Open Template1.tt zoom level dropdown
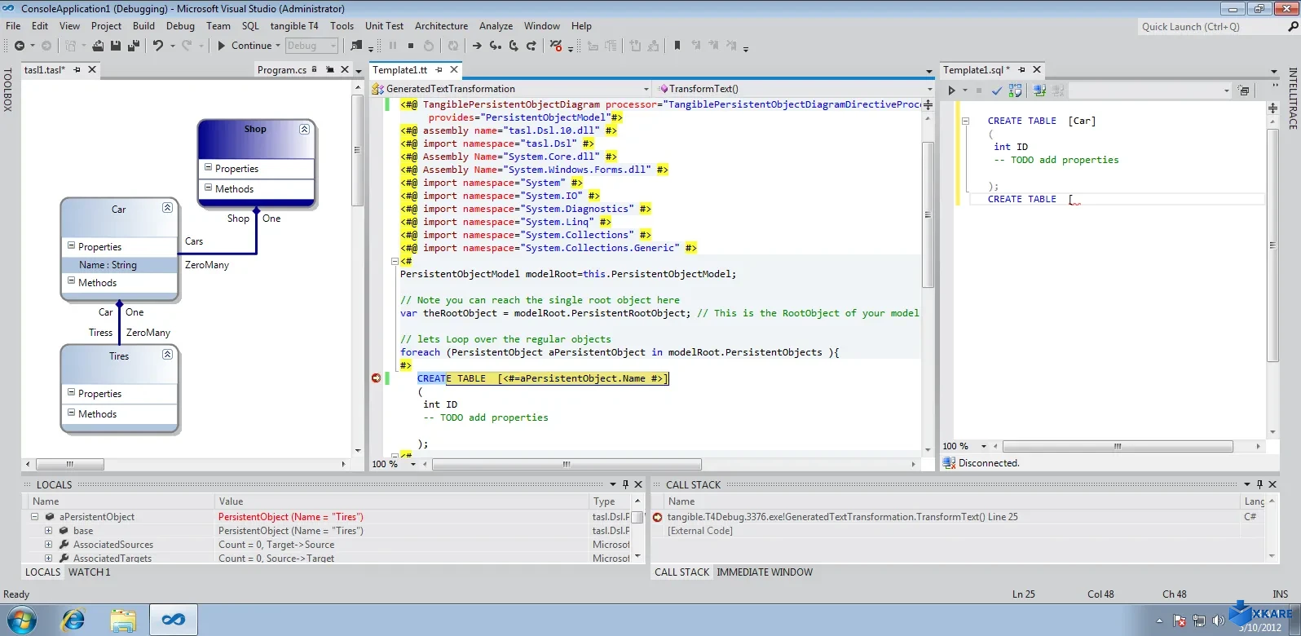Image resolution: width=1301 pixels, height=636 pixels. click(413, 464)
